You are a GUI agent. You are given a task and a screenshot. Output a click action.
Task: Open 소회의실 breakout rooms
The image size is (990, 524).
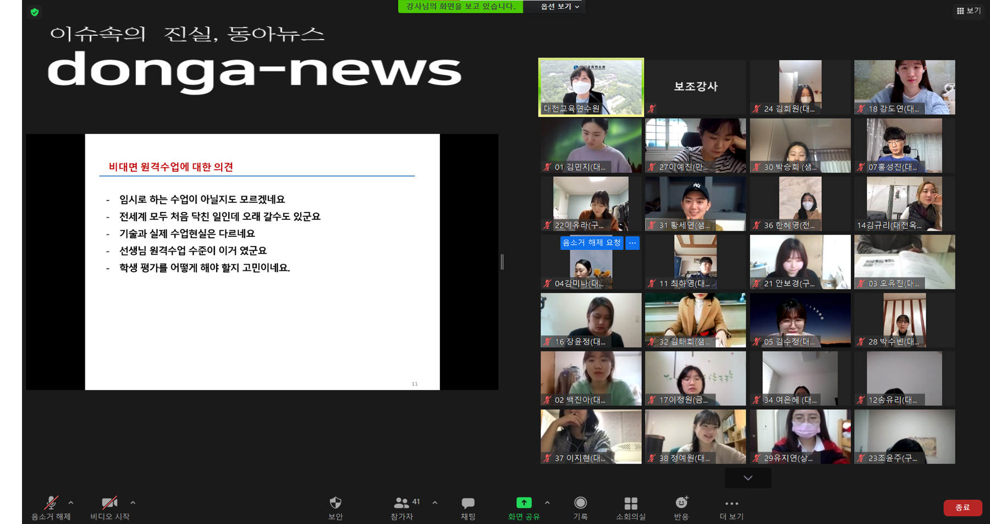click(x=631, y=508)
